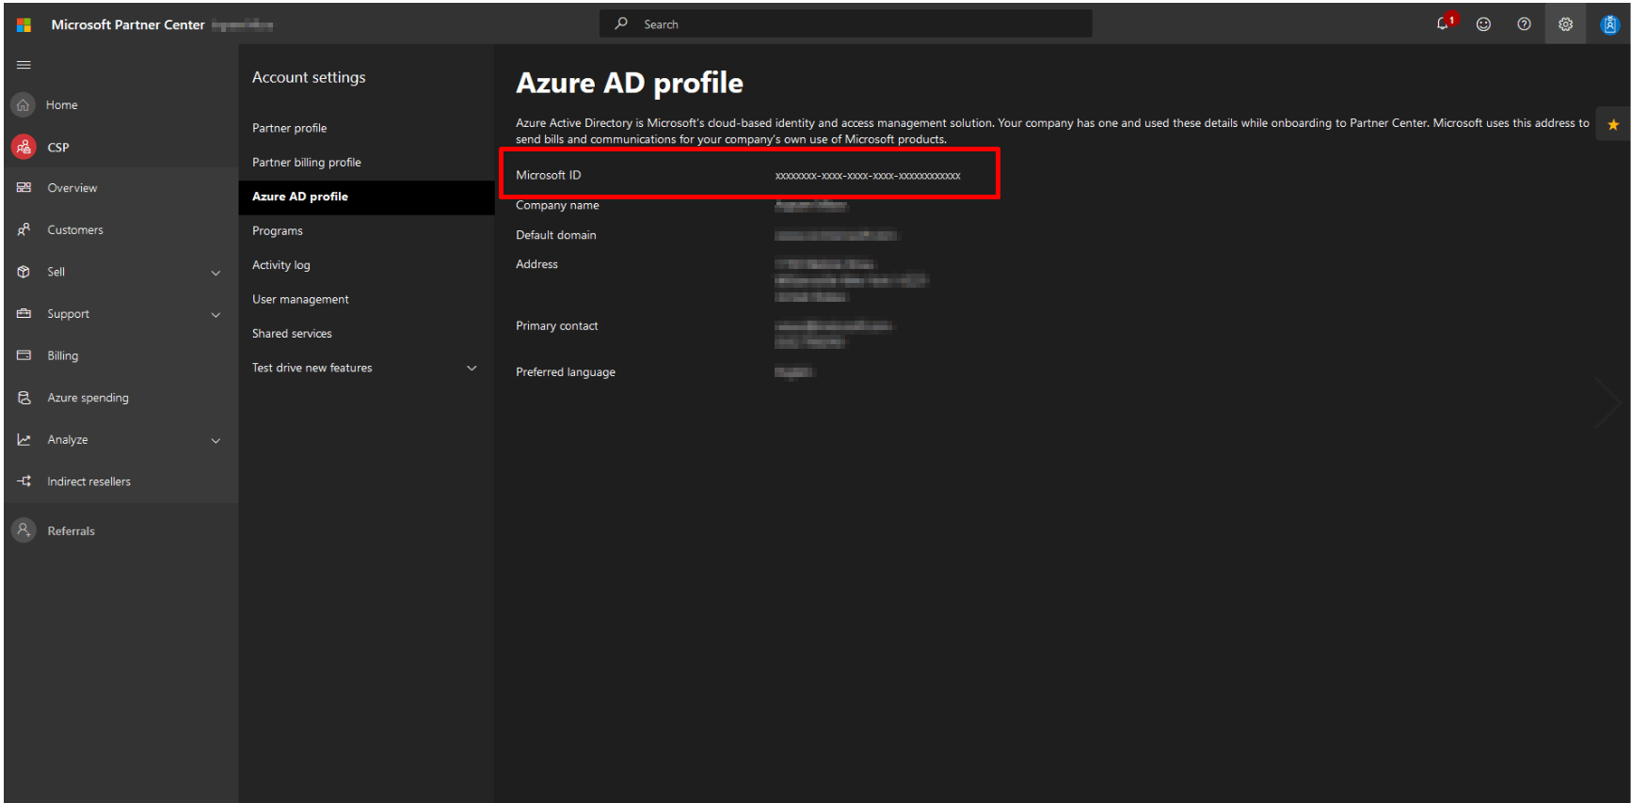
Task: Click the Referrals person icon
Action: [24, 530]
